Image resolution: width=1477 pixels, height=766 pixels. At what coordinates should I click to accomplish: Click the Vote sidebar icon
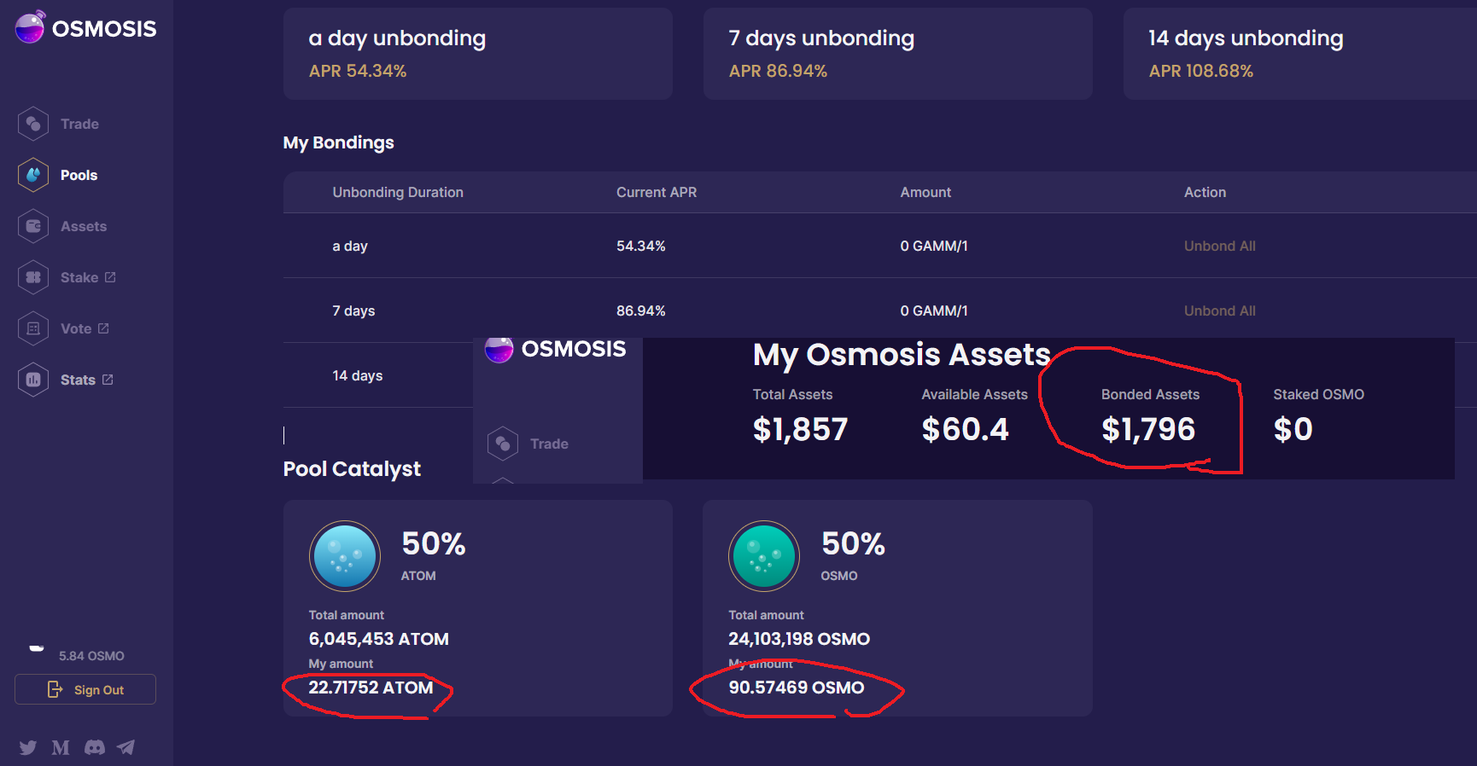click(x=32, y=328)
